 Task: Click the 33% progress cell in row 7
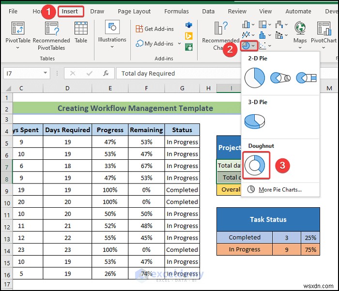[x=110, y=166]
